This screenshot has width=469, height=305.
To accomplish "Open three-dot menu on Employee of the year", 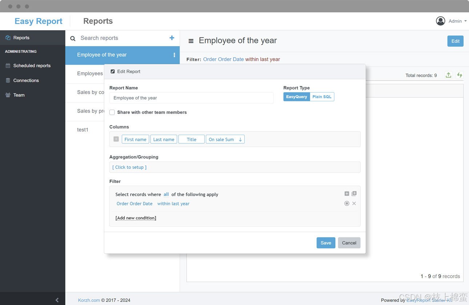I will tap(174, 55).
